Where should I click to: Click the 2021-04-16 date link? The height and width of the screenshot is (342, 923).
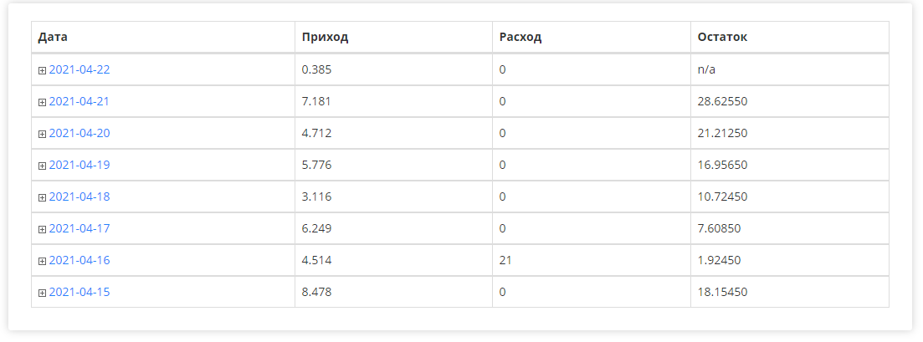pyautogui.click(x=79, y=260)
